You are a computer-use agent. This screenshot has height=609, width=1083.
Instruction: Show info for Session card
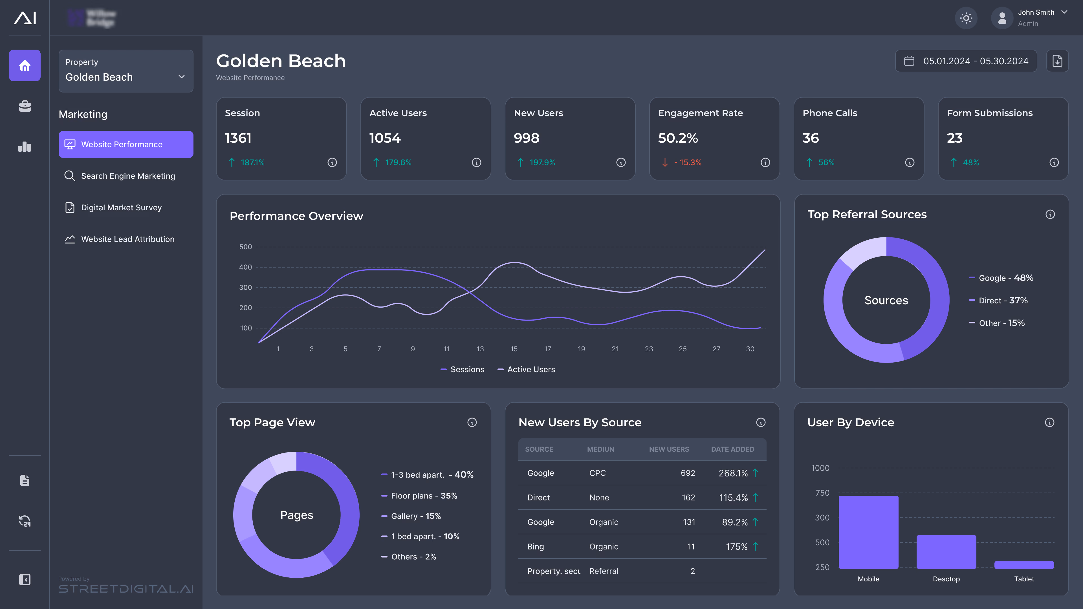click(x=332, y=162)
